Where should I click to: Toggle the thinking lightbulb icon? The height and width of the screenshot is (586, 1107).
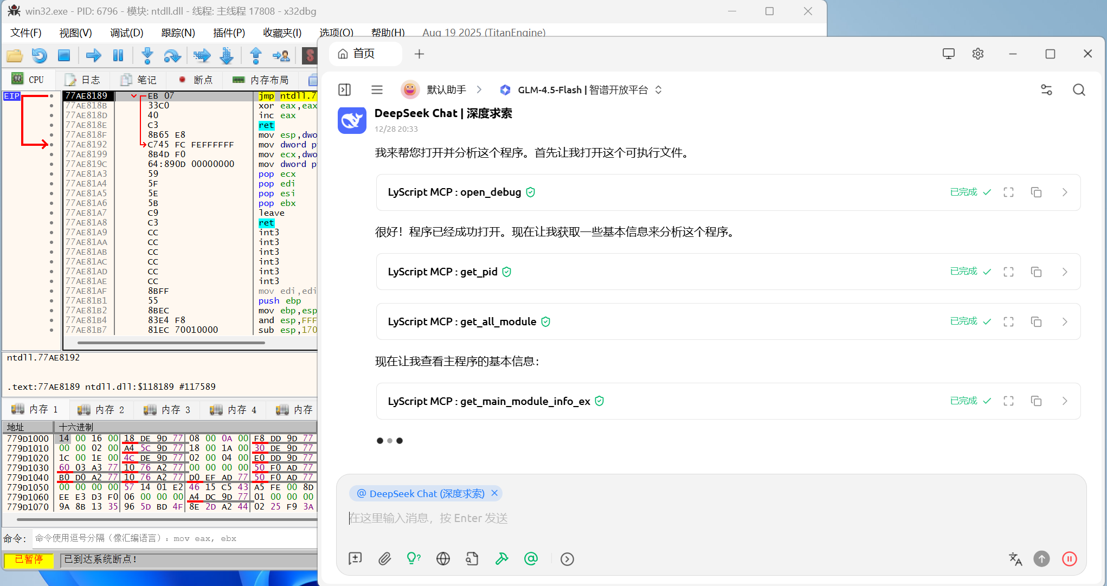click(x=413, y=559)
